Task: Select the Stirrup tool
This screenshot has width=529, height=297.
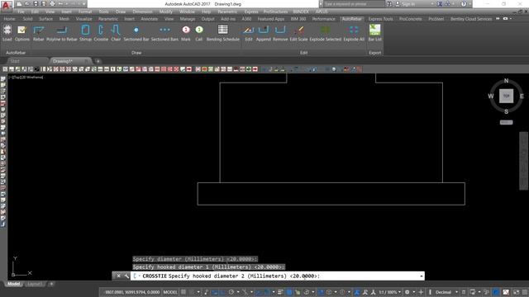Action: click(85, 33)
